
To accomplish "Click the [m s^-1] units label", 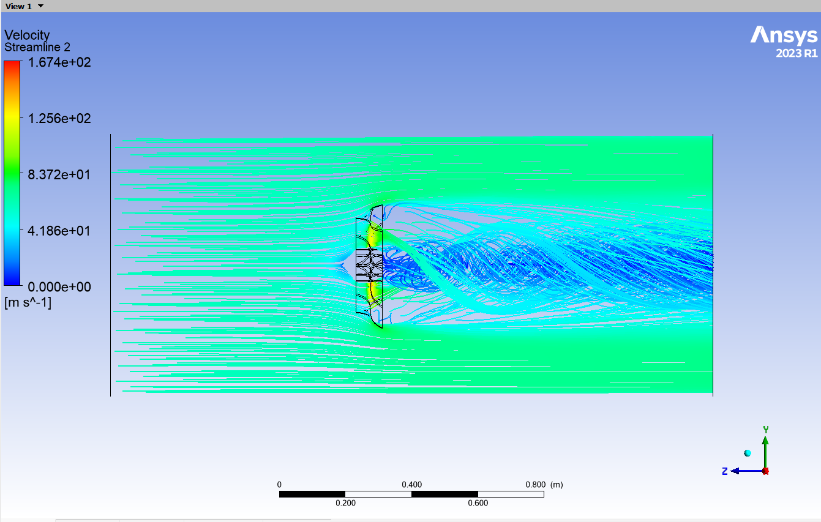I will coord(28,302).
